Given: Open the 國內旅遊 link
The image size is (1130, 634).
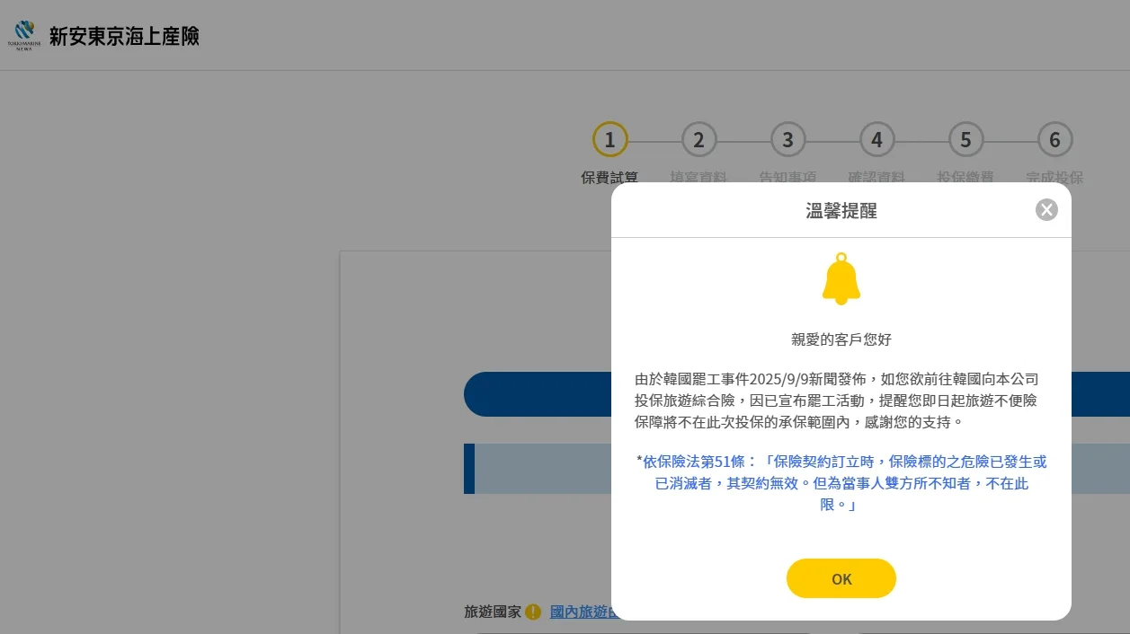Looking at the screenshot, I should pyautogui.click(x=581, y=612).
